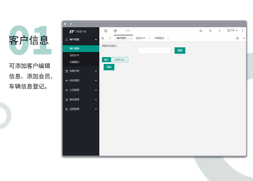Click the sidebar collapse icon in top toolbar
Screen dimensions: 253x181
106,31
